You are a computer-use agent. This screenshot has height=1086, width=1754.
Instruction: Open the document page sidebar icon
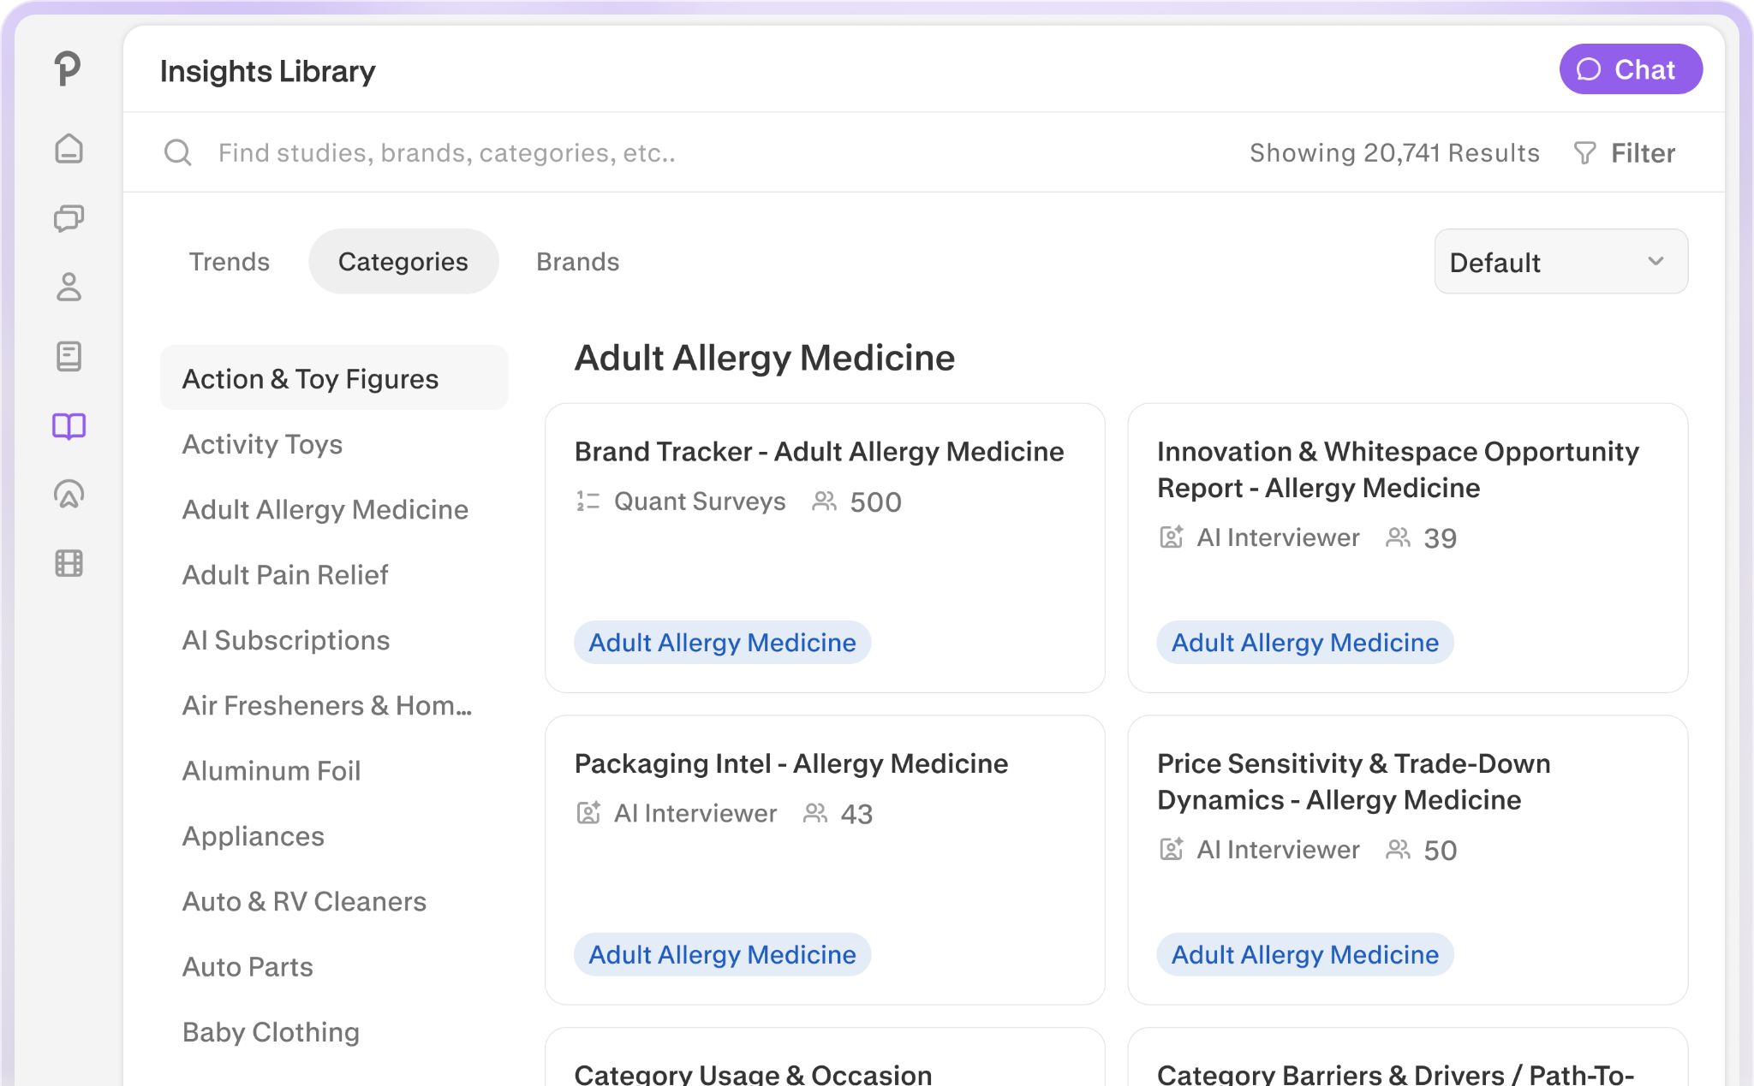click(69, 356)
